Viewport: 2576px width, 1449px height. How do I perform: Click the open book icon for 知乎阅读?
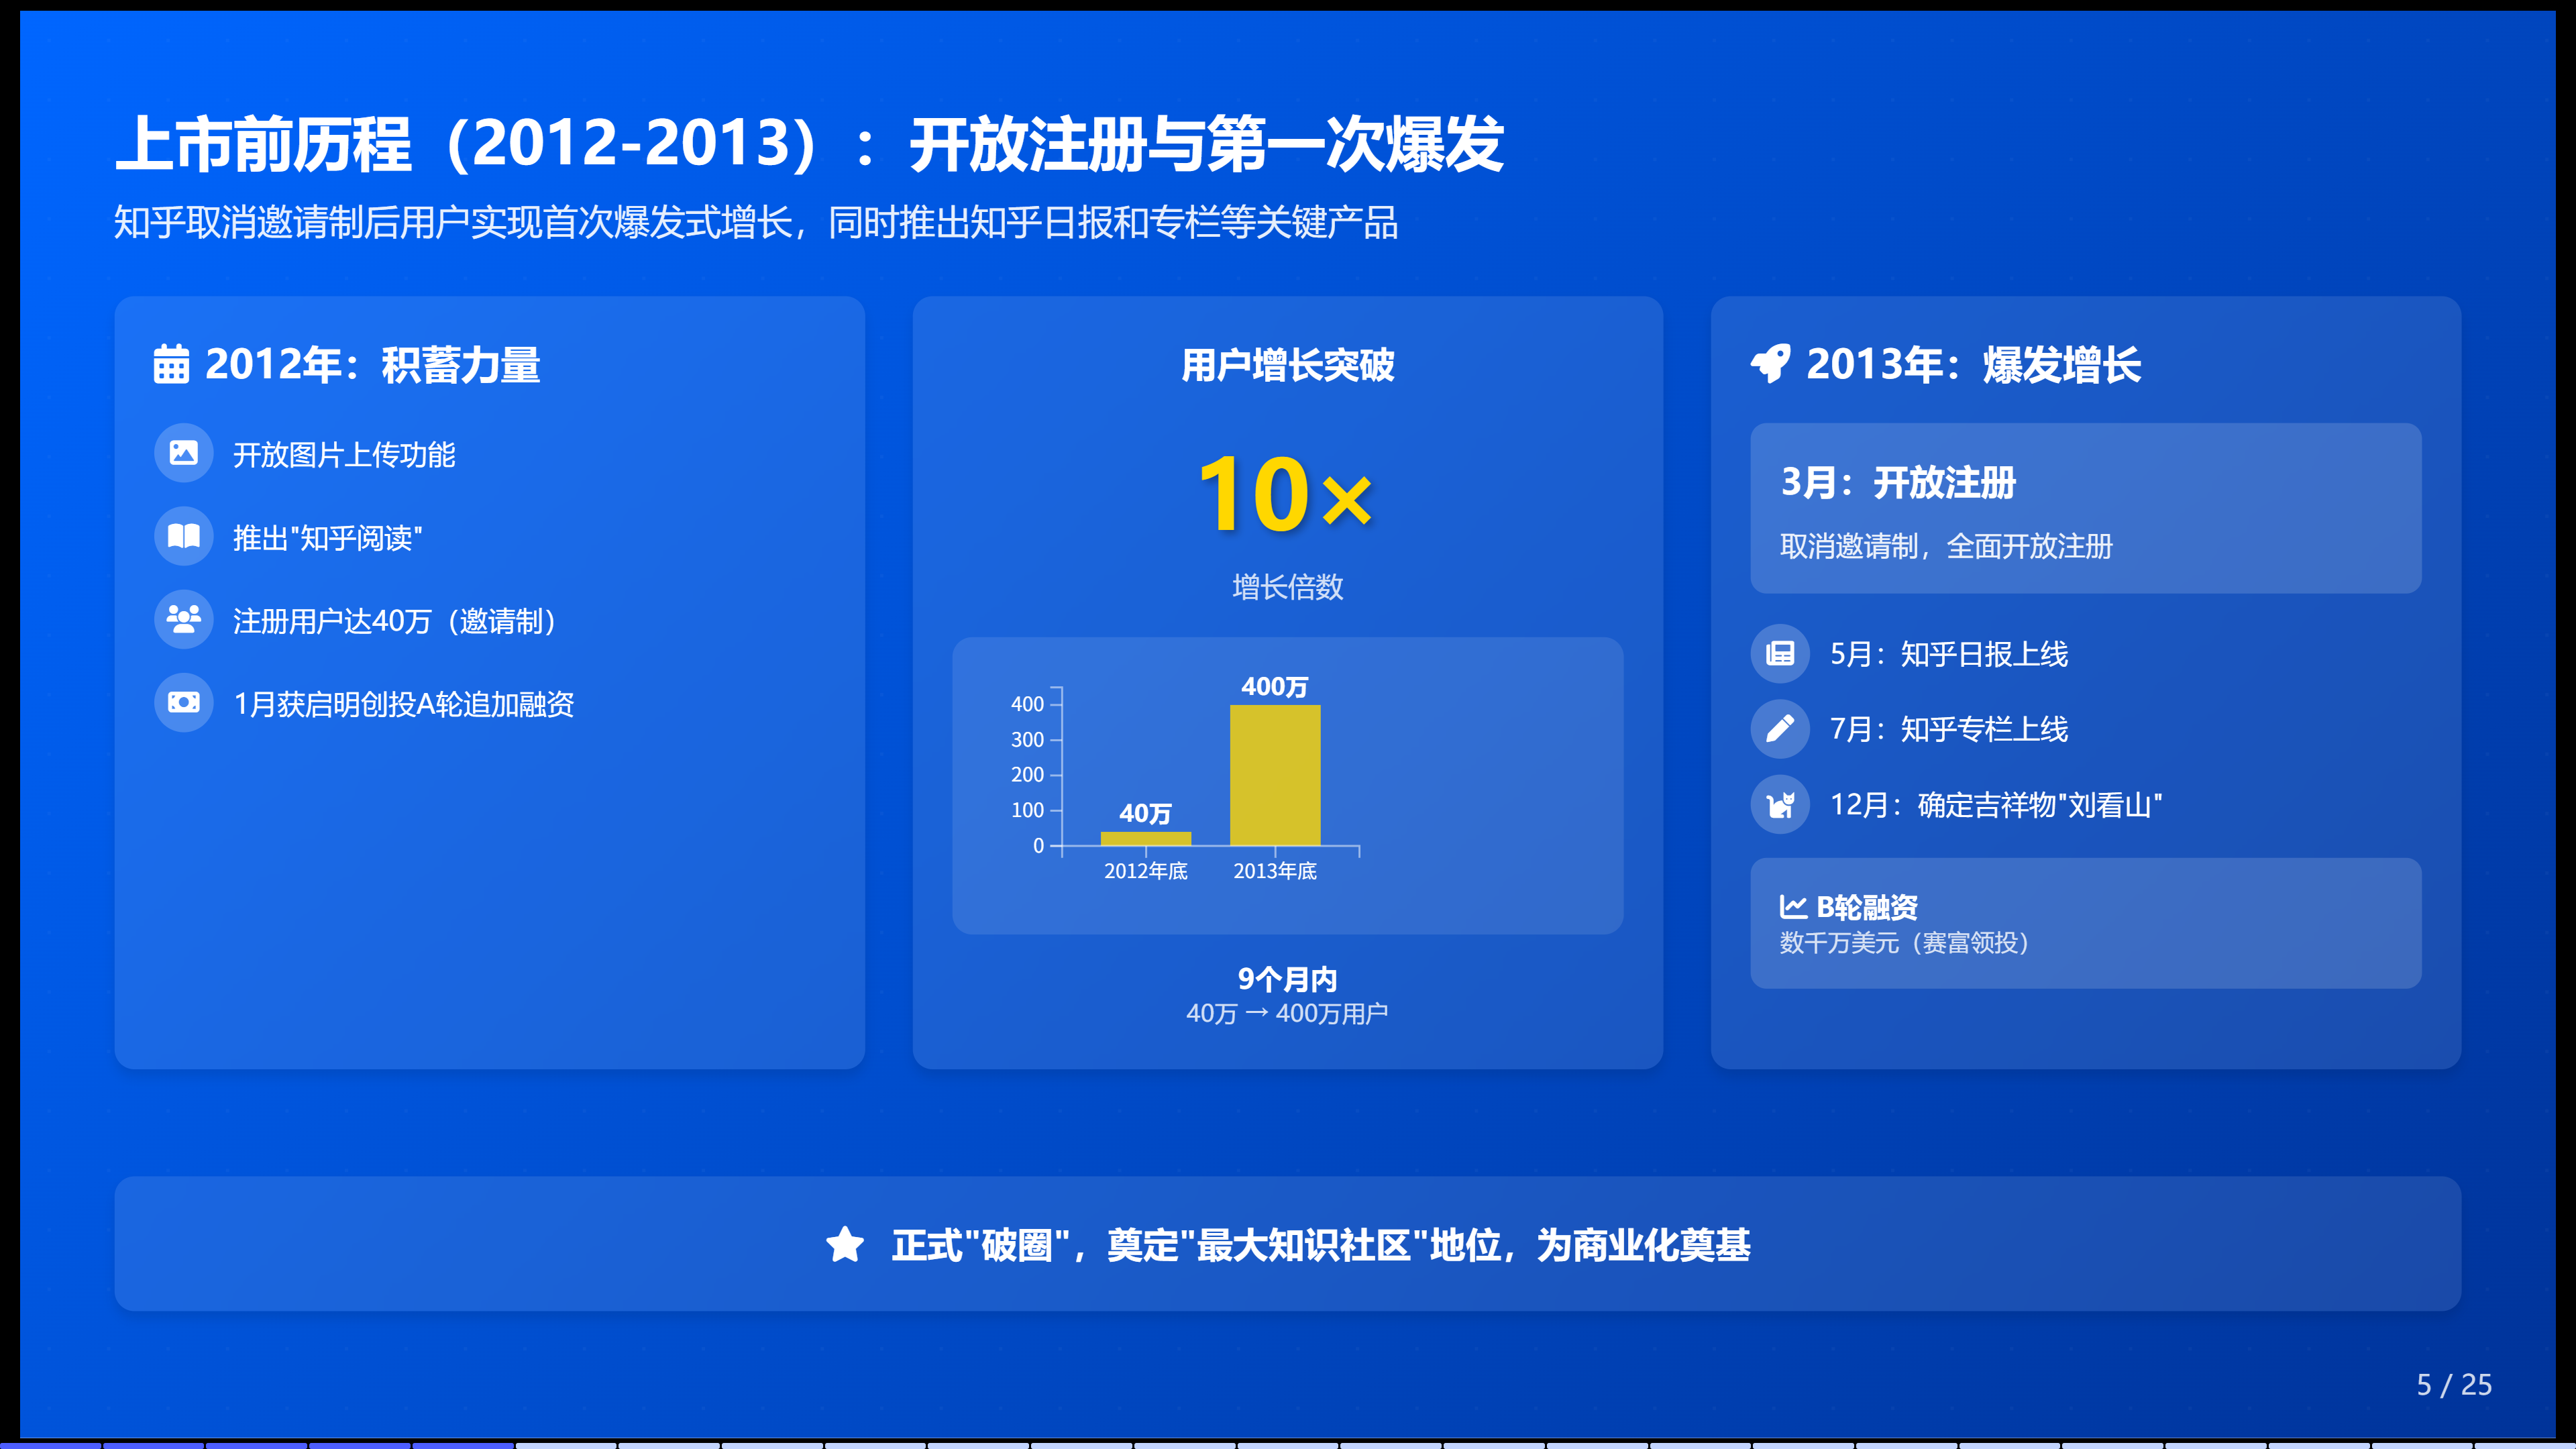click(183, 537)
